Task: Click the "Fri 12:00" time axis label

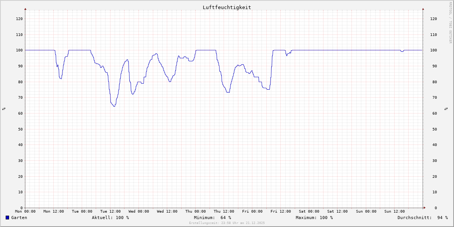Action: point(281,211)
